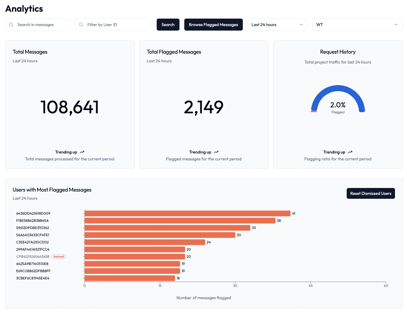
Task: Click the magnifier icon in the message search field
Action: click(x=11, y=25)
